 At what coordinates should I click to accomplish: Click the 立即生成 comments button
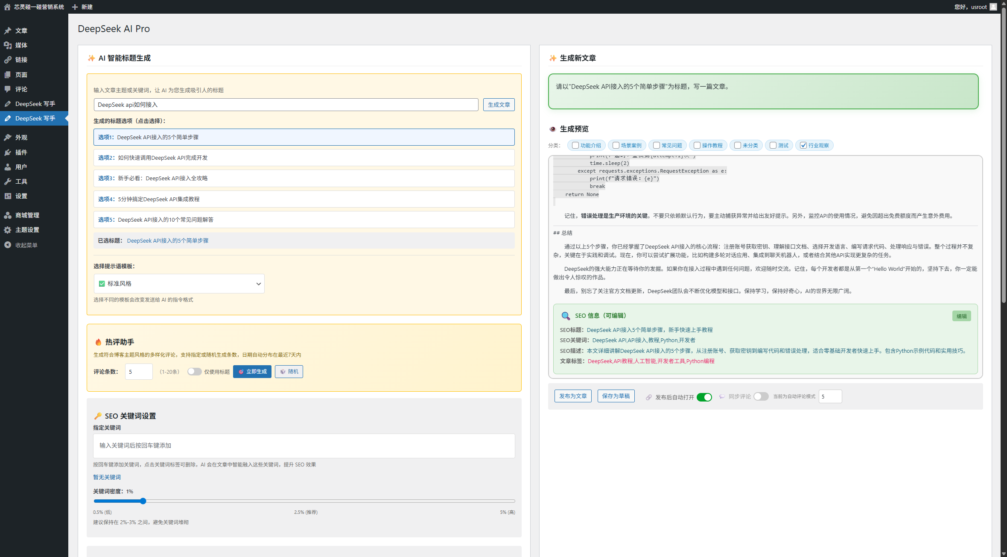coord(252,372)
